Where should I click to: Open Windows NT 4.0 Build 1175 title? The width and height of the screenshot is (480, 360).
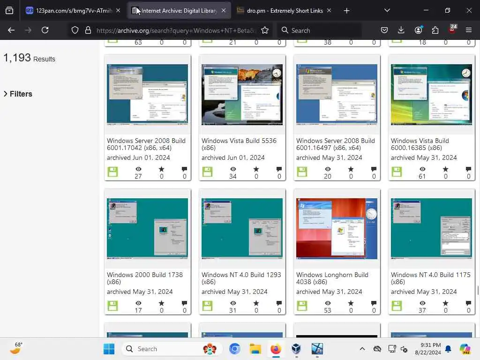(x=430, y=278)
